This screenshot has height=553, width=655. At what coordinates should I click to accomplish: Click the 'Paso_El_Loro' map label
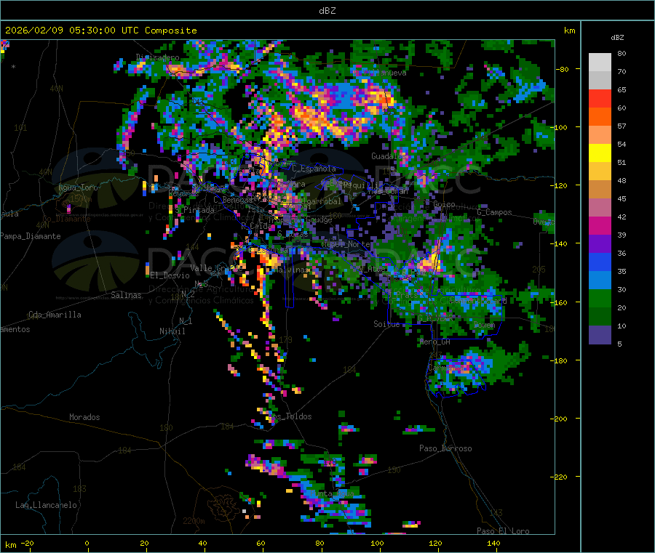pyautogui.click(x=503, y=531)
